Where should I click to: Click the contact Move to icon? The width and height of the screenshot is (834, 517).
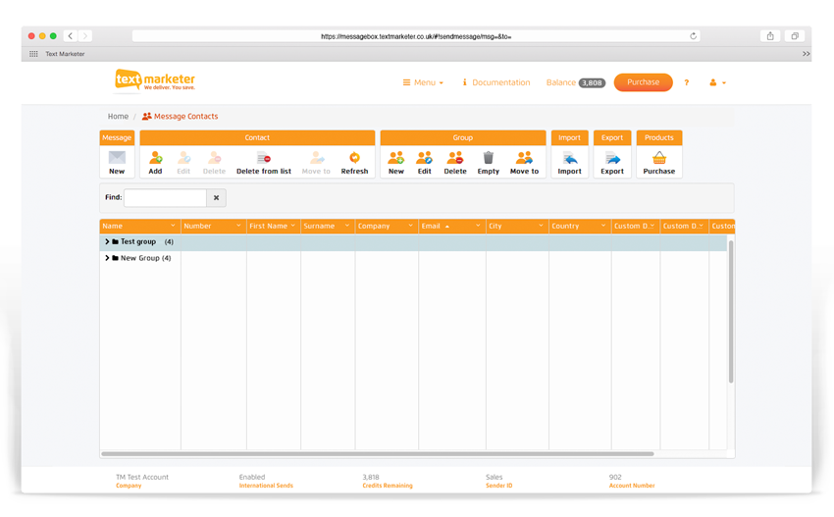click(317, 157)
